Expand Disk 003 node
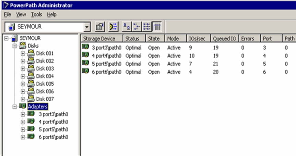296x156 pixels. coord(23,69)
